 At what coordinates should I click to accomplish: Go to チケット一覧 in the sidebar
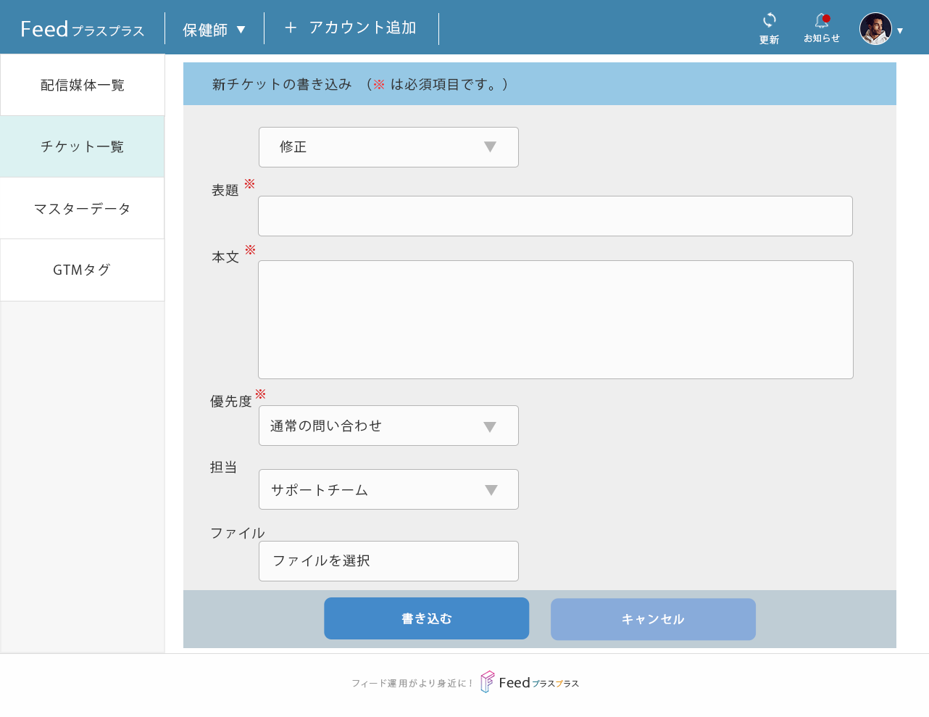click(x=83, y=146)
